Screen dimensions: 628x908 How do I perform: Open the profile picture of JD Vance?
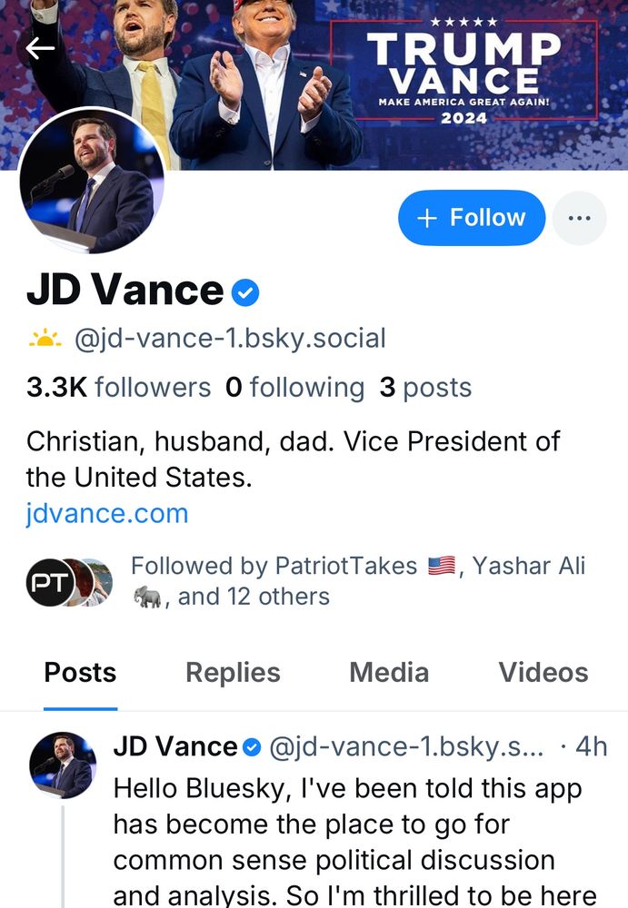pyautogui.click(x=95, y=182)
